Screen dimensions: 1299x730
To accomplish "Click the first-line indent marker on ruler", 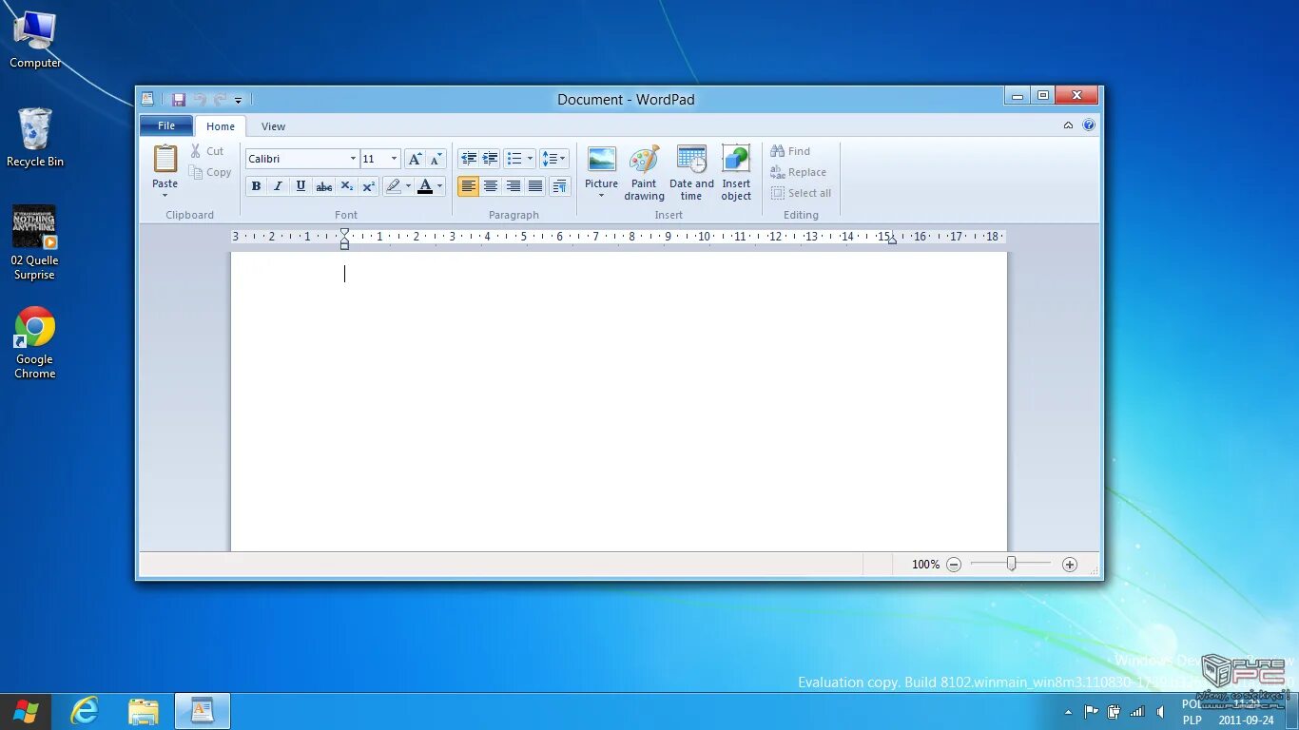I will pyautogui.click(x=344, y=232).
